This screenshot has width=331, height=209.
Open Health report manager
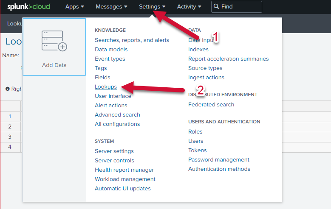tap(124, 170)
